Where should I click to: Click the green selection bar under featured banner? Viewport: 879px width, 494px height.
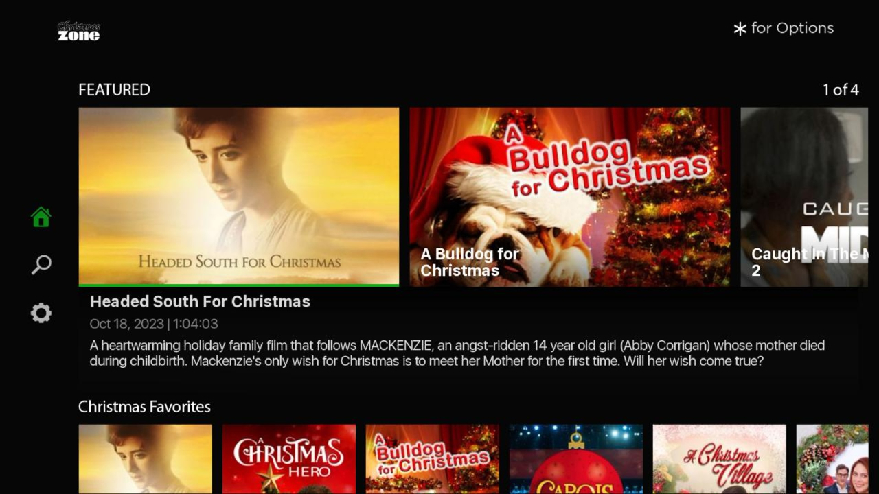click(x=239, y=285)
